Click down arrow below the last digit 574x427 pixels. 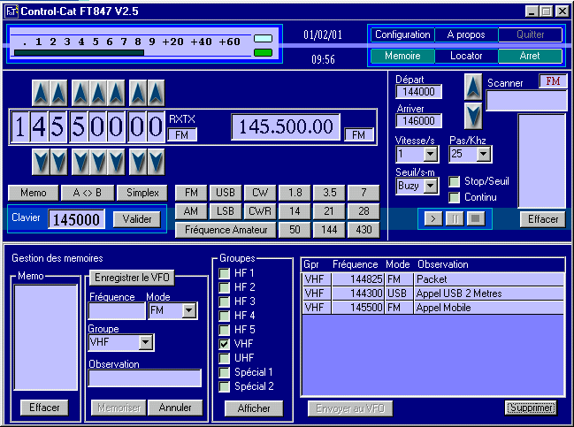coord(156,162)
